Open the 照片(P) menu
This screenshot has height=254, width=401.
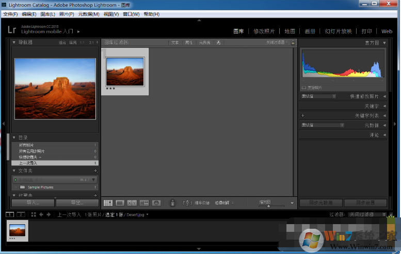tap(67, 14)
